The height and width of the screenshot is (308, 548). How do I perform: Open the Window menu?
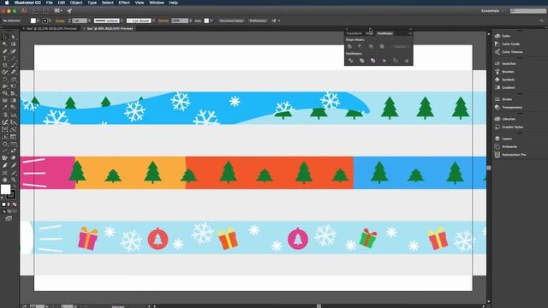(156, 3)
